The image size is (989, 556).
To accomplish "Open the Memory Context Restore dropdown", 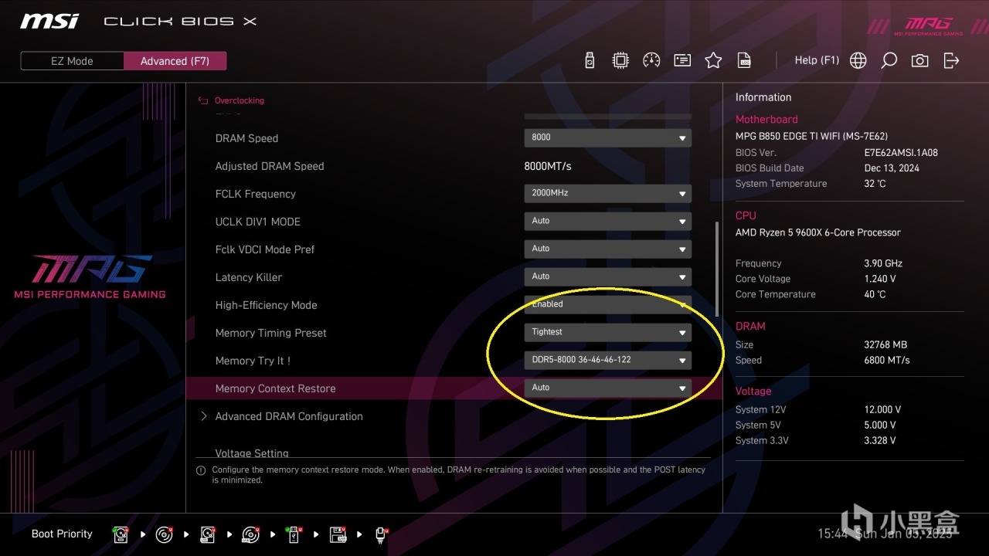I will pyautogui.click(x=607, y=388).
